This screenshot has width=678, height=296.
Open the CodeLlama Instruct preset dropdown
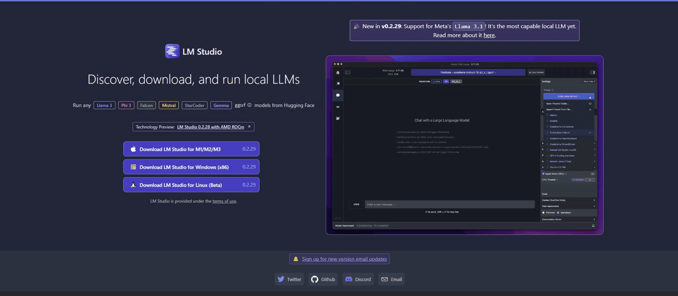569,96
